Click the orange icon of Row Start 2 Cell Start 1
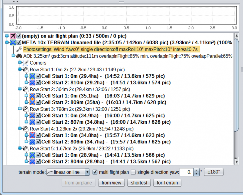The height and width of the screenshot is (195, 243). click(32, 96)
